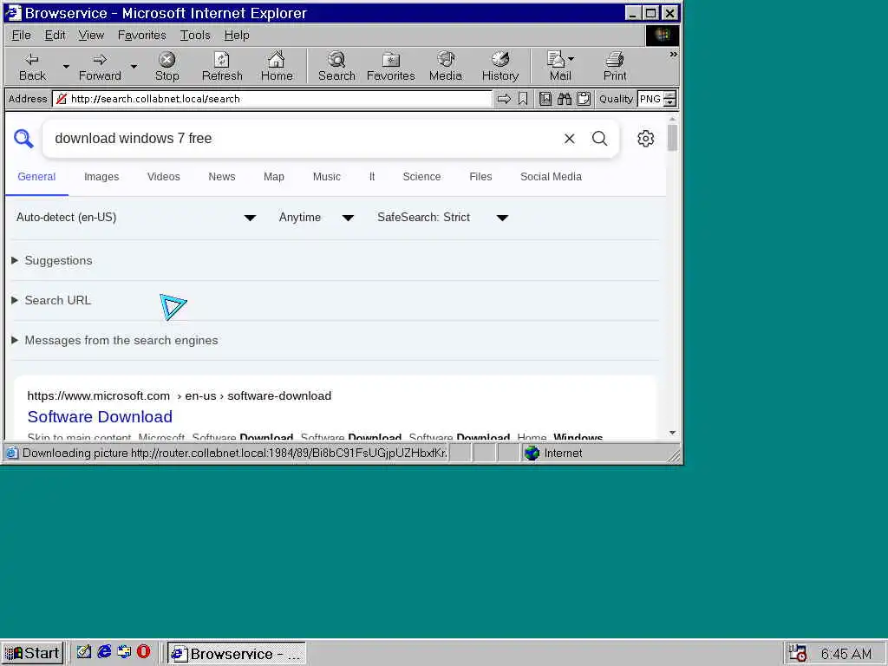Click the clipboard icon in address toolbar
The image size is (888, 666).
pos(584,99)
